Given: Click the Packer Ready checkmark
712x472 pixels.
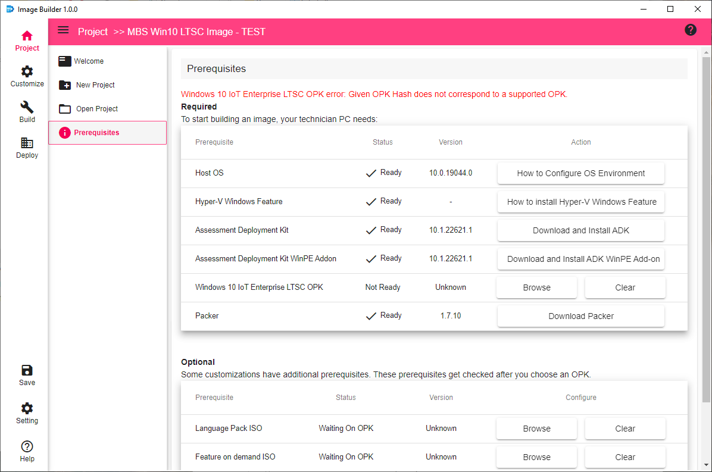Looking at the screenshot, I should click(371, 316).
